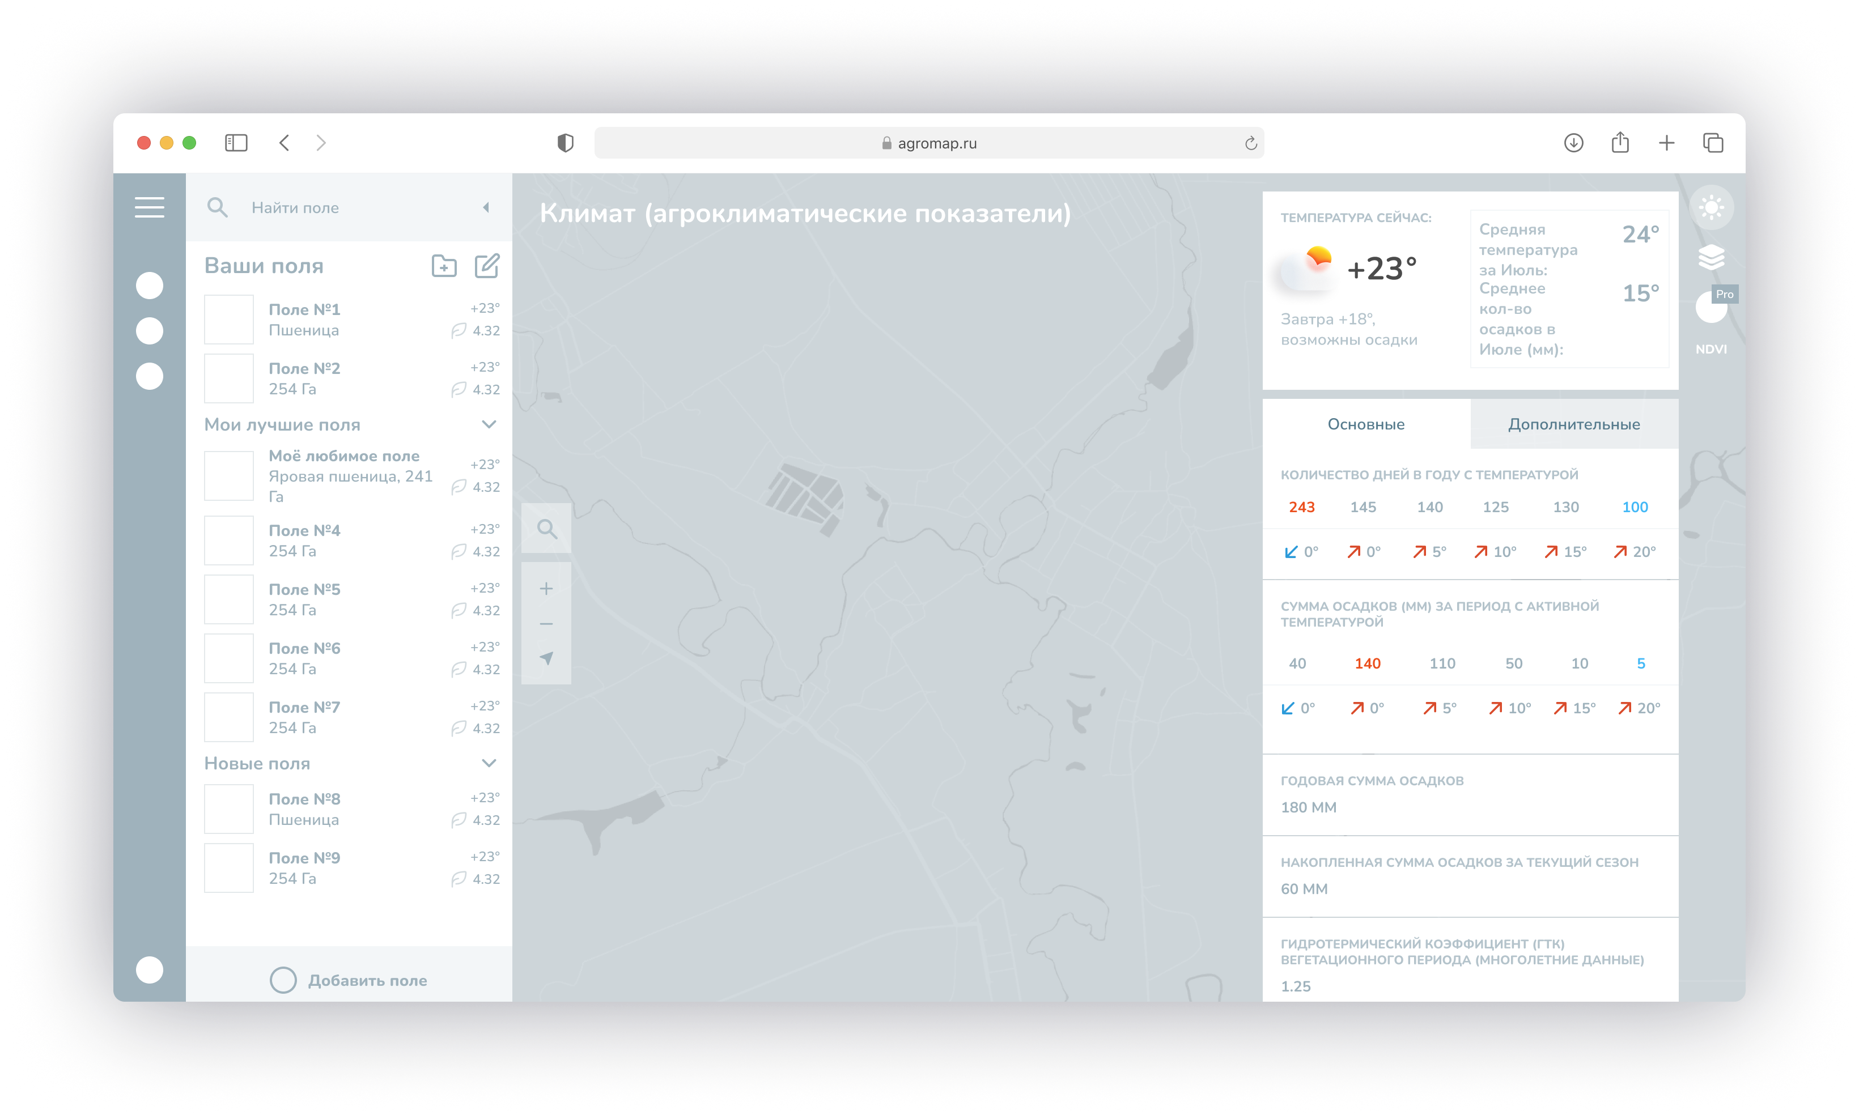Click the second round icon in left sidebar
Screen dimensions: 1859x1115
(150, 331)
